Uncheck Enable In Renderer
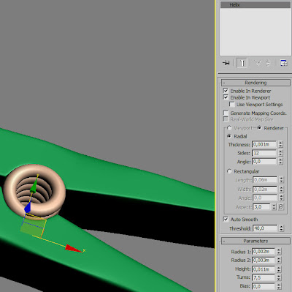The width and height of the screenshot is (292, 292). [226, 91]
